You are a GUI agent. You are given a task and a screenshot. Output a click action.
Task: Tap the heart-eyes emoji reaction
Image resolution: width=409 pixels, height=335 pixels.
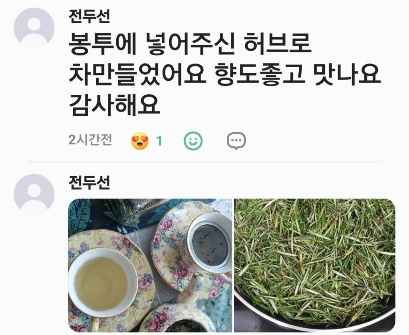coord(139,141)
